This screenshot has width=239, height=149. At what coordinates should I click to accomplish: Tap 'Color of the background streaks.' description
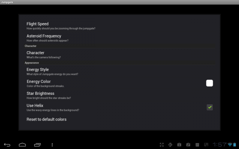pos(45,86)
